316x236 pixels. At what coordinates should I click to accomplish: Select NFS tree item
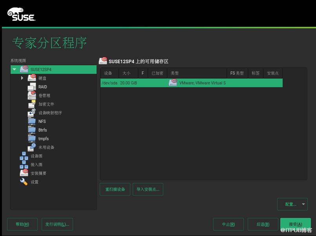point(42,121)
